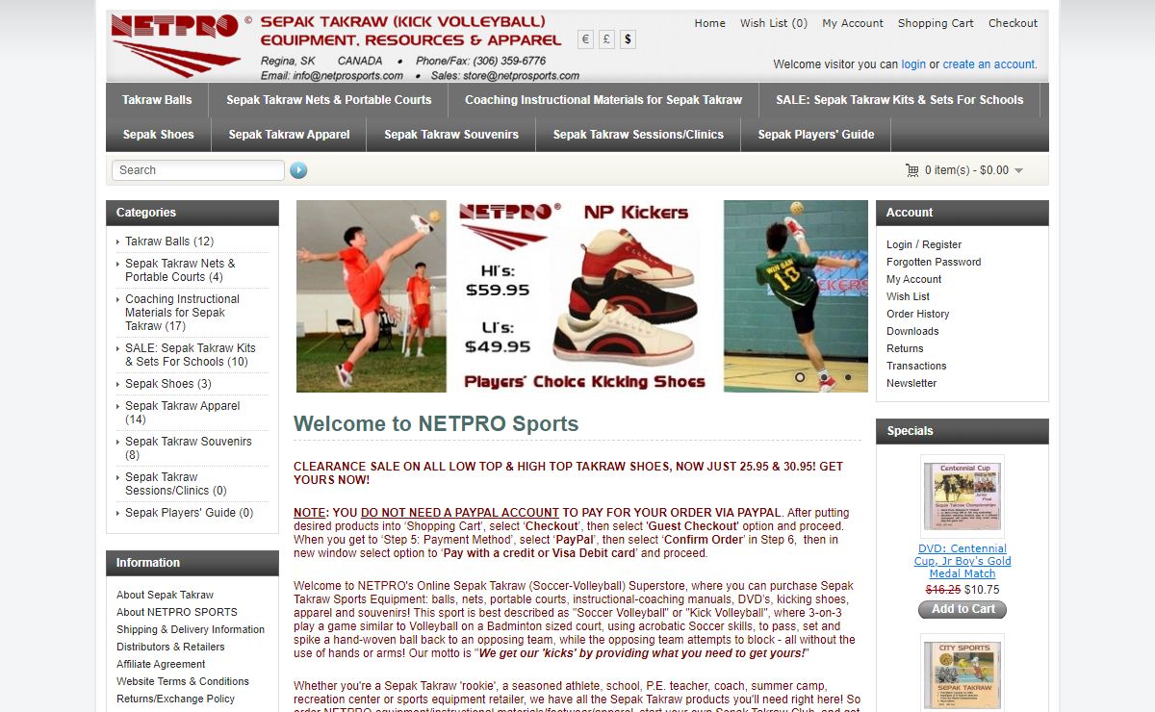Open Wish List in Account sidebar
1155x712 pixels.
[x=908, y=296]
